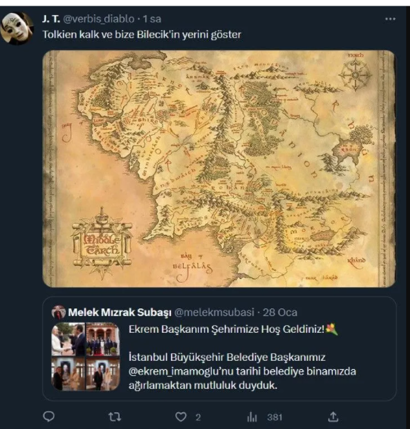Click the @melekmsubasi handle
This screenshot has width=410, height=429.
[214, 312]
